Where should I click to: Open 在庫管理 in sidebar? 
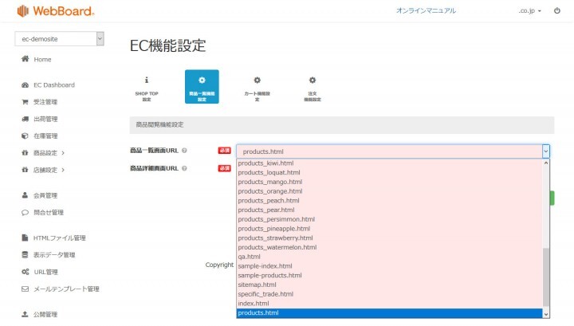(45, 136)
